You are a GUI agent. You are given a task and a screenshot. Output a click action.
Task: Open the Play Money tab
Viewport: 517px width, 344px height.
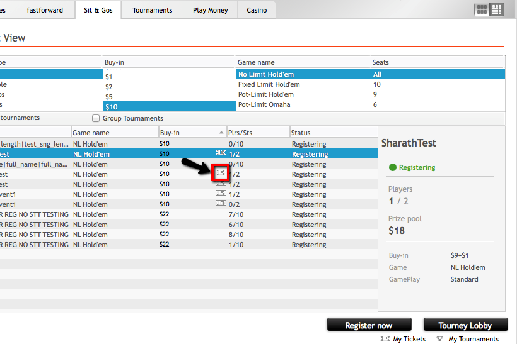(x=211, y=10)
